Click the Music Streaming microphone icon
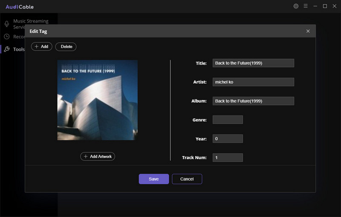This screenshot has height=217, width=341. pyautogui.click(x=7, y=24)
